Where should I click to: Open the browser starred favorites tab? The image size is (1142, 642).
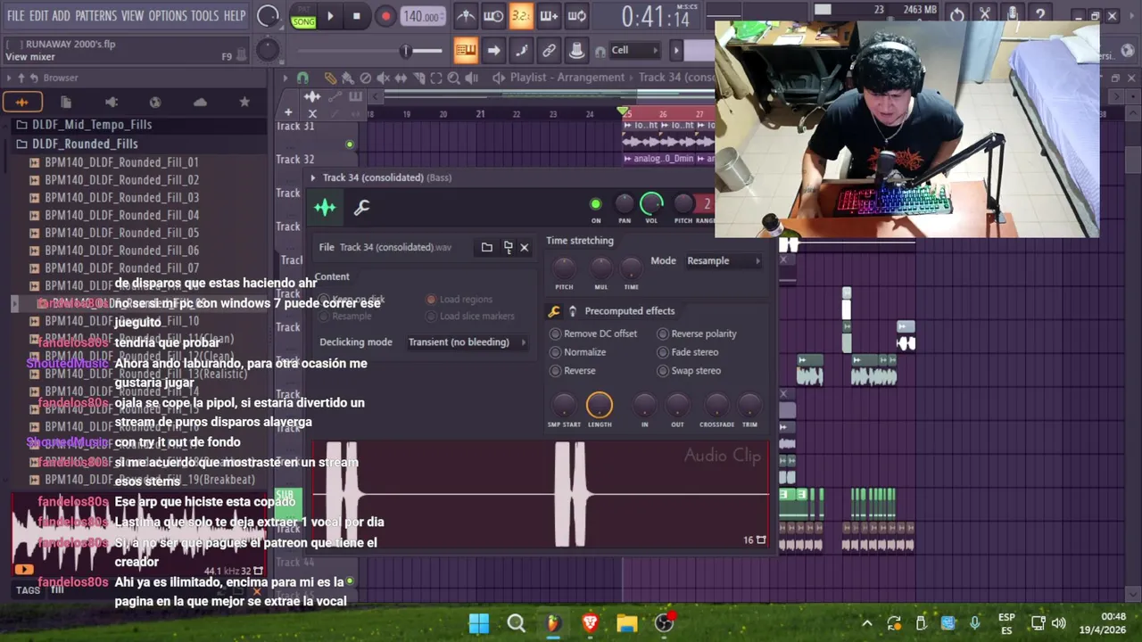244,103
